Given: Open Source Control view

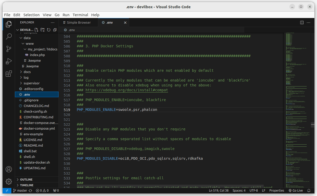Looking at the screenshot, I should (x=9, y=49).
